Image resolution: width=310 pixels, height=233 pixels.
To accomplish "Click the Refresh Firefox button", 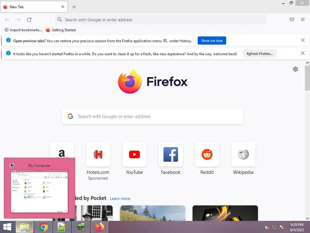I will coord(259,54).
